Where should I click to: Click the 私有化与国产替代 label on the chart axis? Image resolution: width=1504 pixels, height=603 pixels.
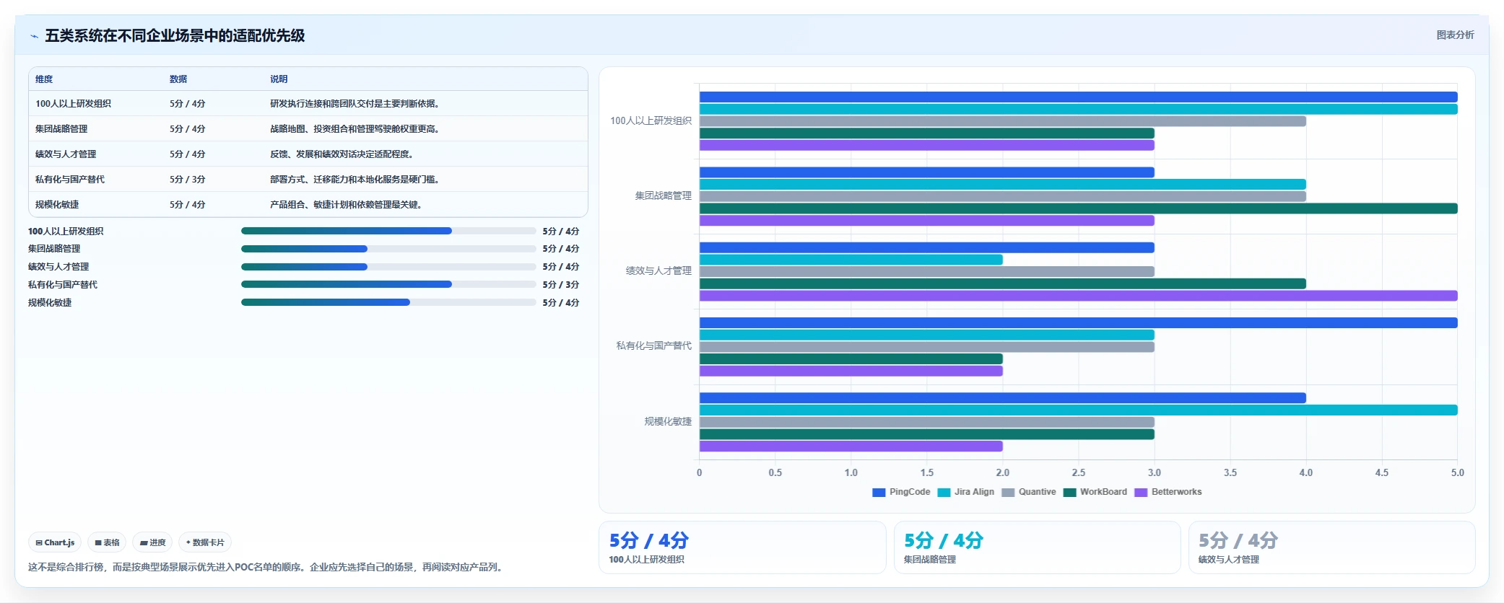coord(654,346)
